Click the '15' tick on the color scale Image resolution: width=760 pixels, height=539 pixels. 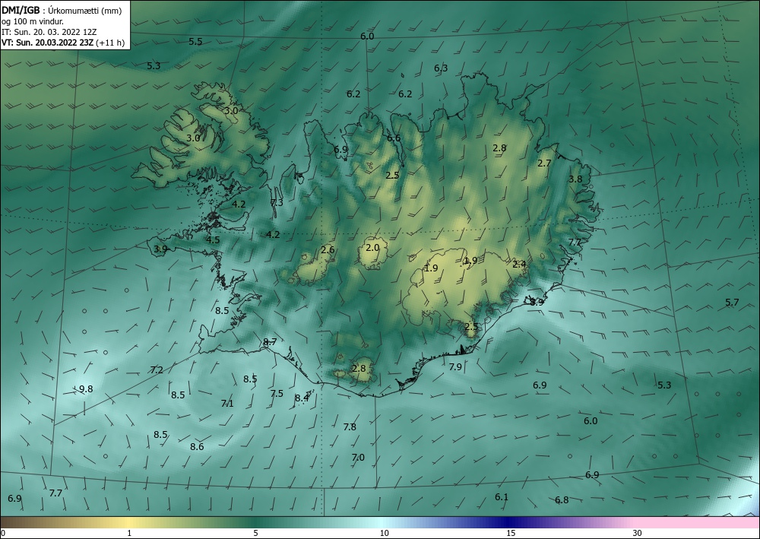point(511,534)
